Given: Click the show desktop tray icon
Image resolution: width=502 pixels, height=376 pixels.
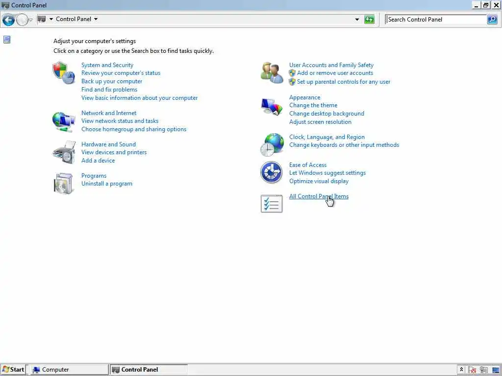Looking at the screenshot, I should coord(496,370).
